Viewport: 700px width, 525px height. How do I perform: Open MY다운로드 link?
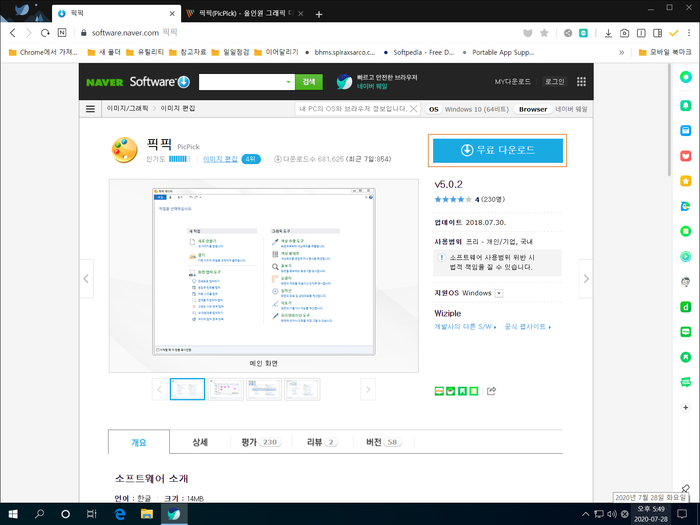coord(513,82)
